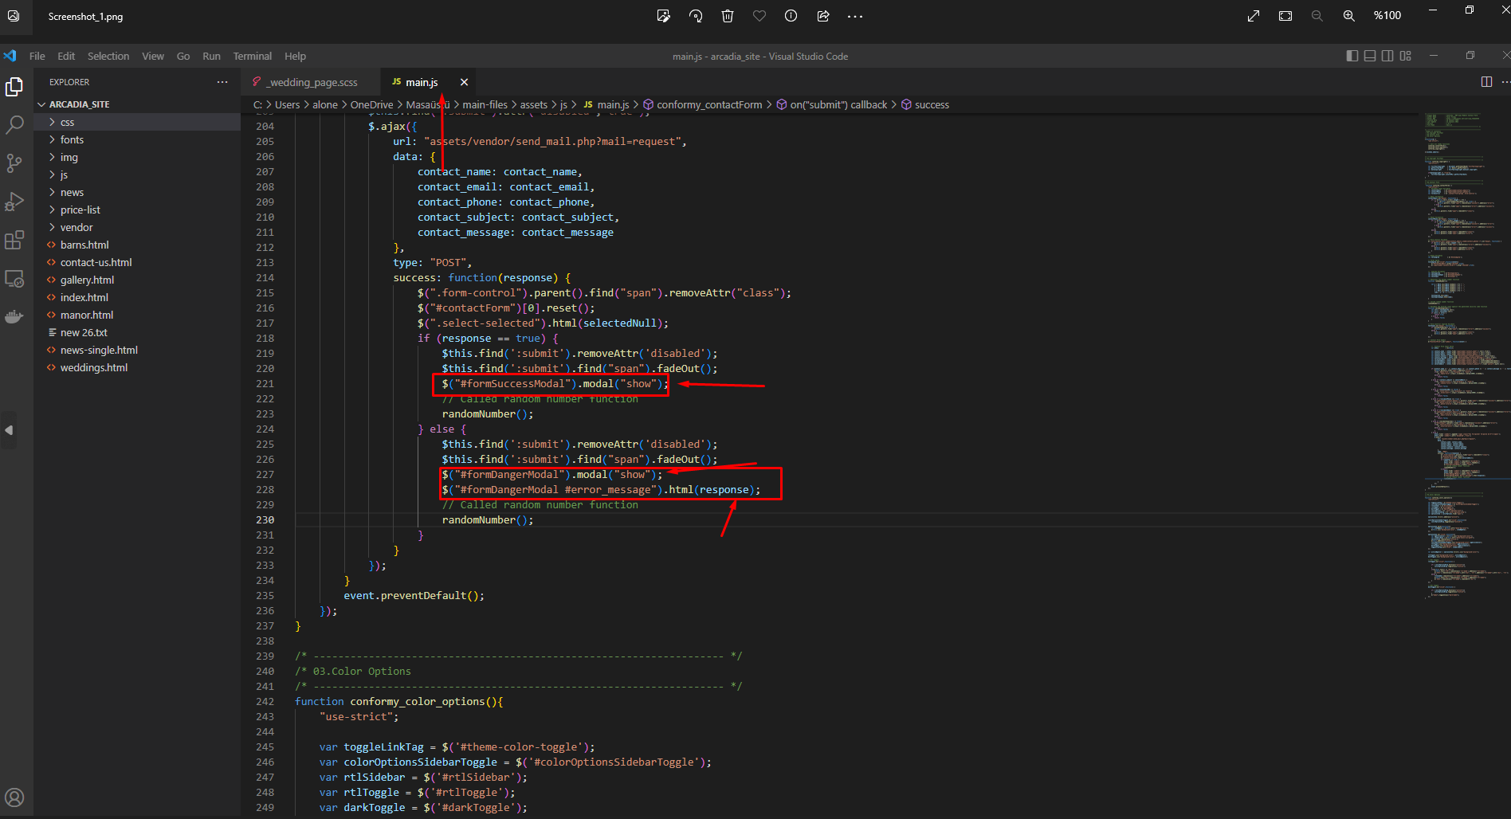Screen dimensions: 1511x819
Task: Click assets folder in breadcrumb path
Action: coord(533,104)
